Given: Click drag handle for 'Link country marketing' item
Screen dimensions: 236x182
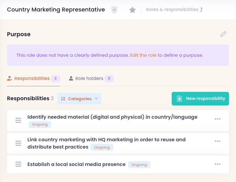Looking at the screenshot, I should click(19, 143).
